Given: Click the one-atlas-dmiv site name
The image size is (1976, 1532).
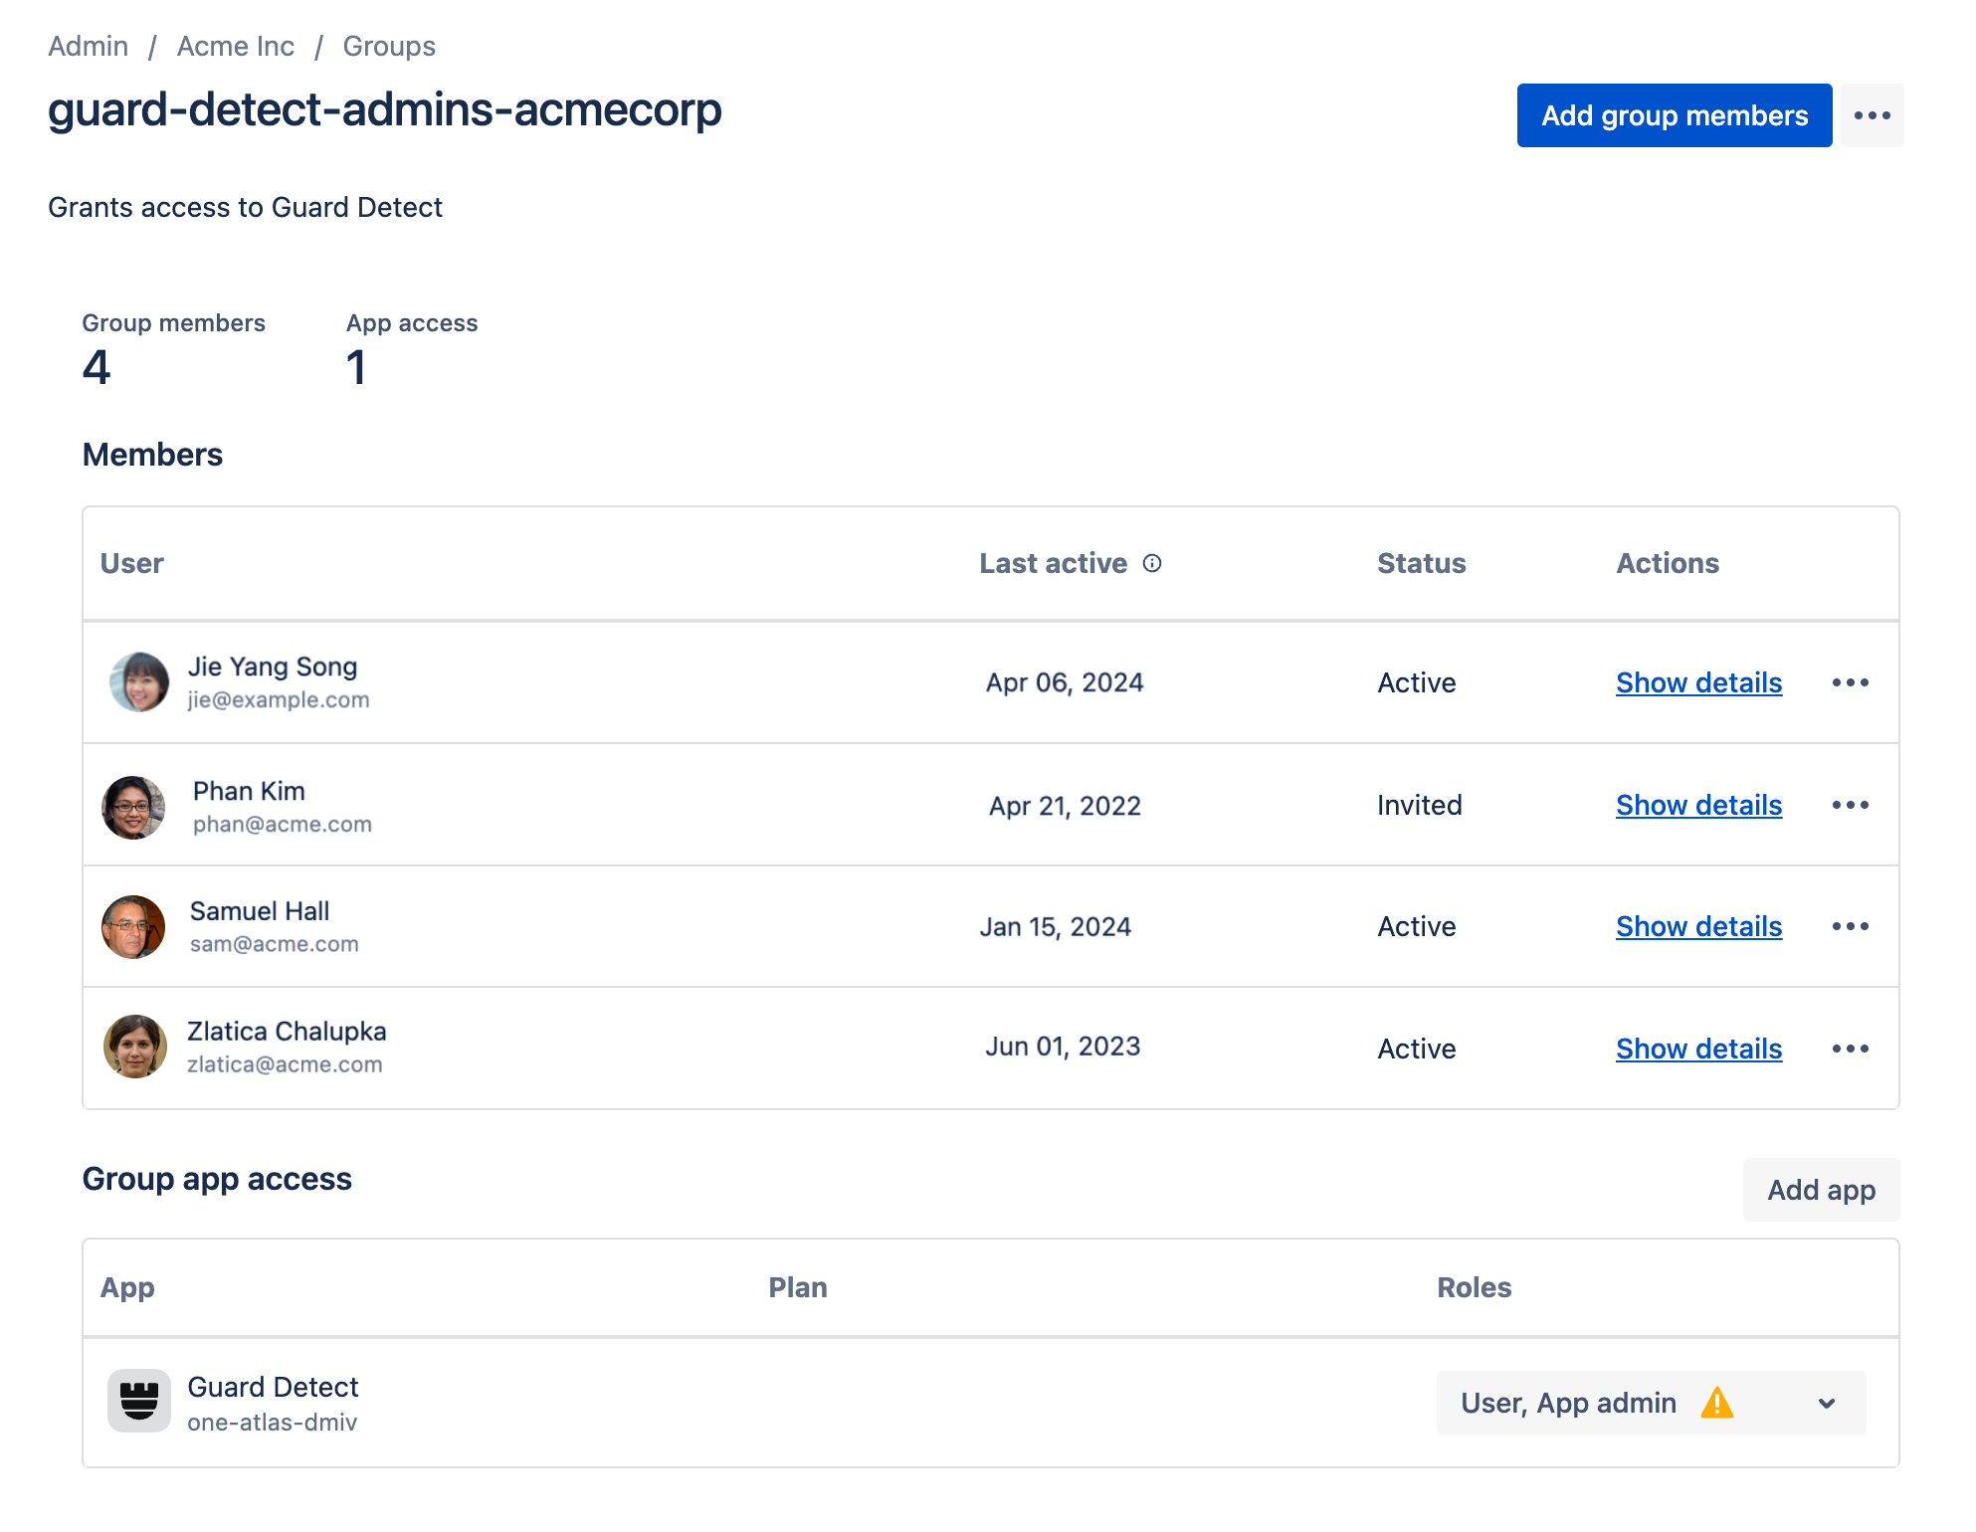Looking at the screenshot, I should (x=272, y=1423).
